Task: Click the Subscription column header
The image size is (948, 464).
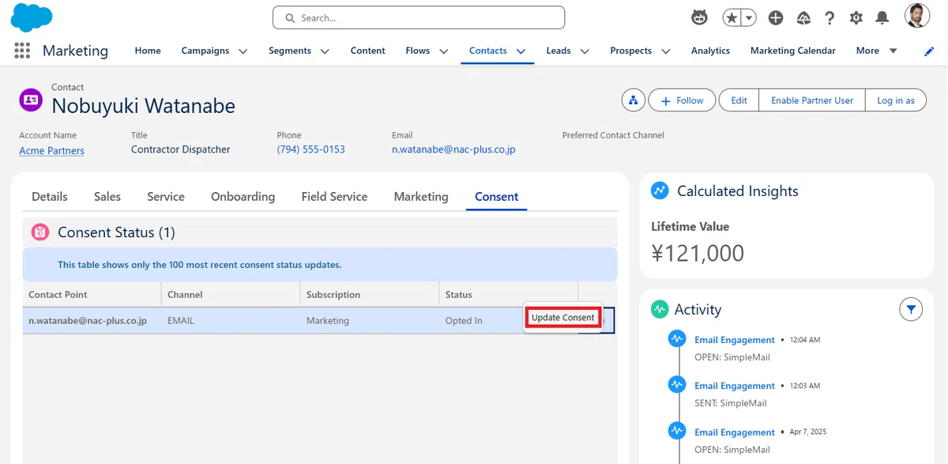Action: click(370, 294)
